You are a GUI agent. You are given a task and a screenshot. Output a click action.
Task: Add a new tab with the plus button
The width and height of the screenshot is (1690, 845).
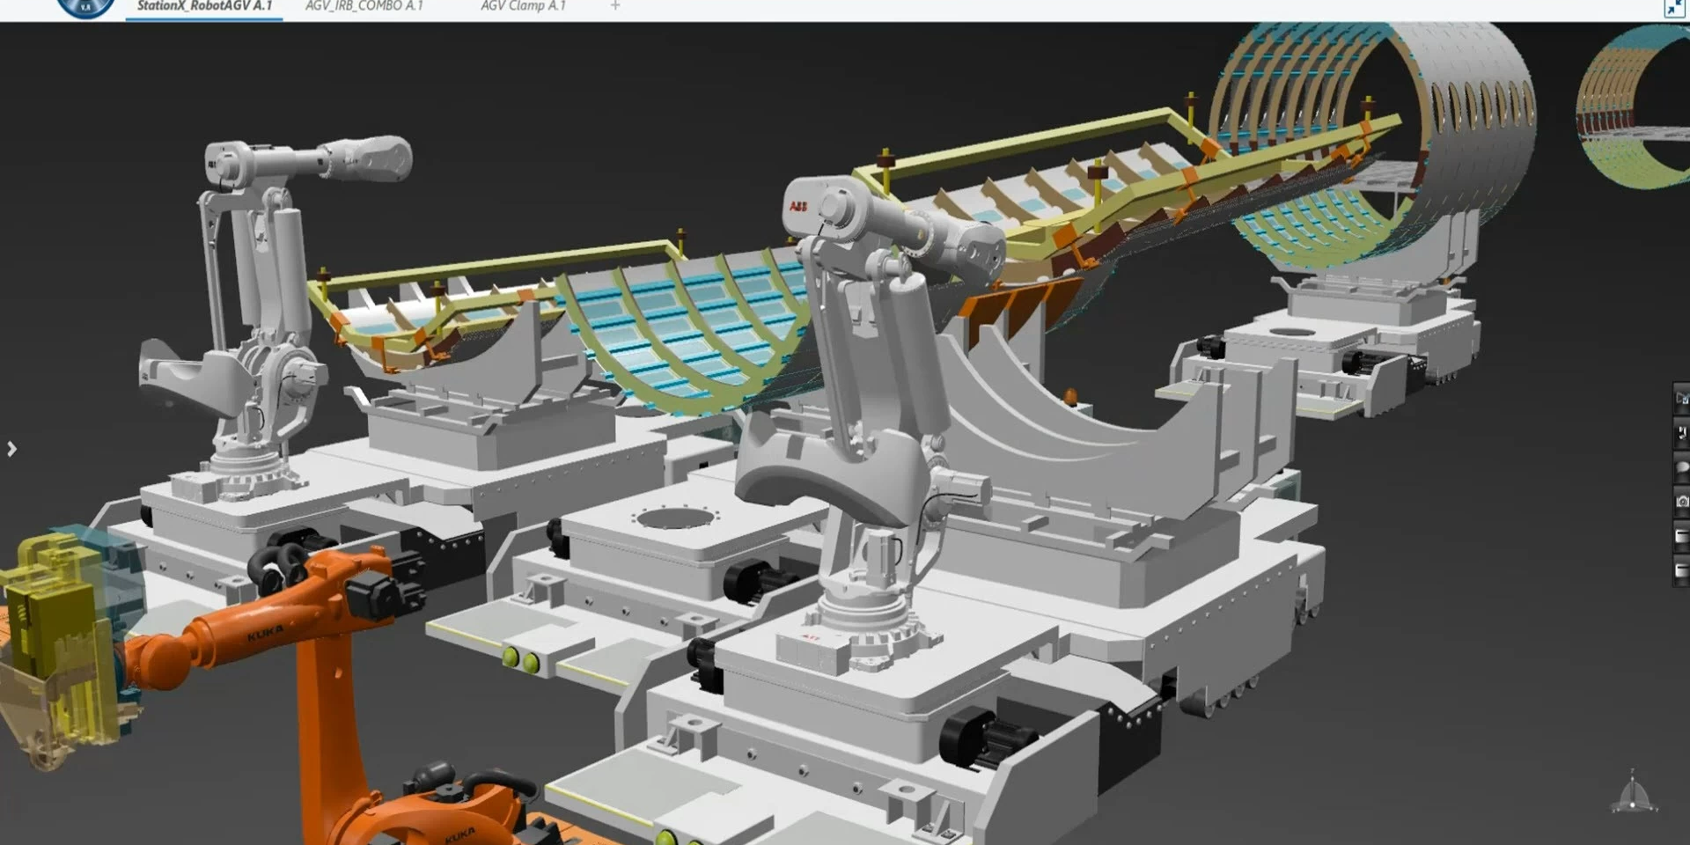coord(615,7)
